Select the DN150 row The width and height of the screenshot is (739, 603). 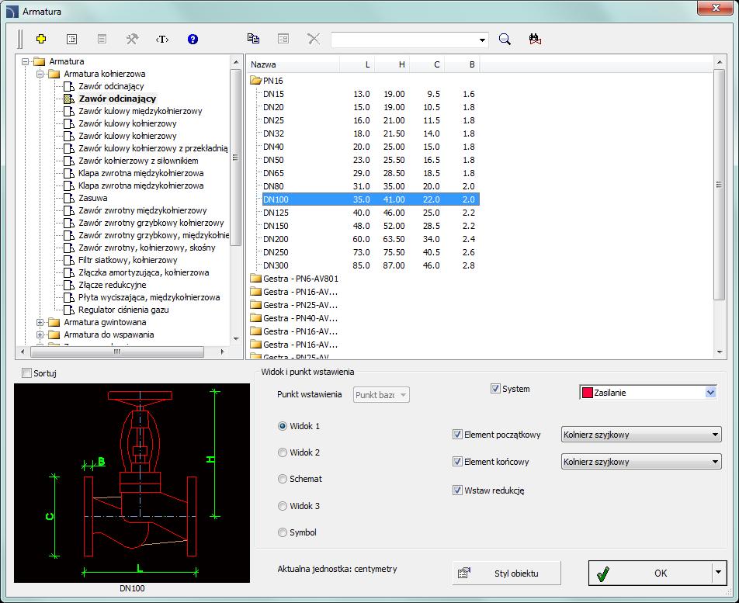pyautogui.click(x=370, y=226)
